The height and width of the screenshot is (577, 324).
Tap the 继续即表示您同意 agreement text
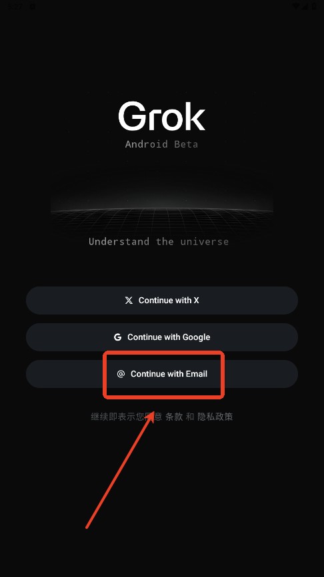127,417
